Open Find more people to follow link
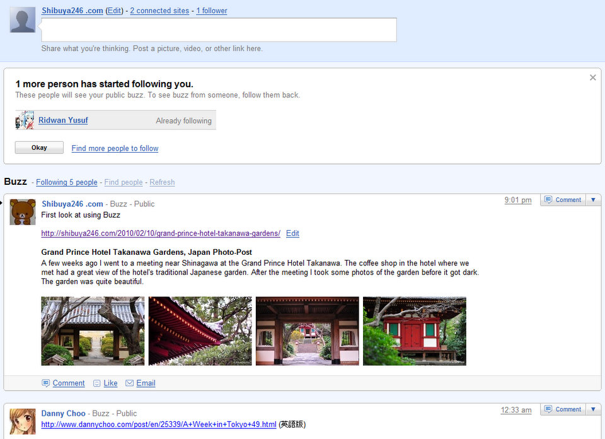The image size is (605, 439). 115,148
